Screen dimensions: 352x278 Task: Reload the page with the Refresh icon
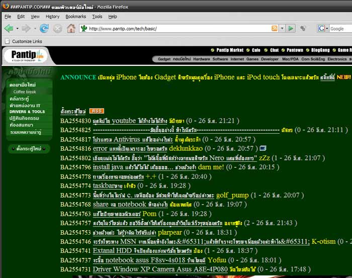pyautogui.click(x=44, y=29)
